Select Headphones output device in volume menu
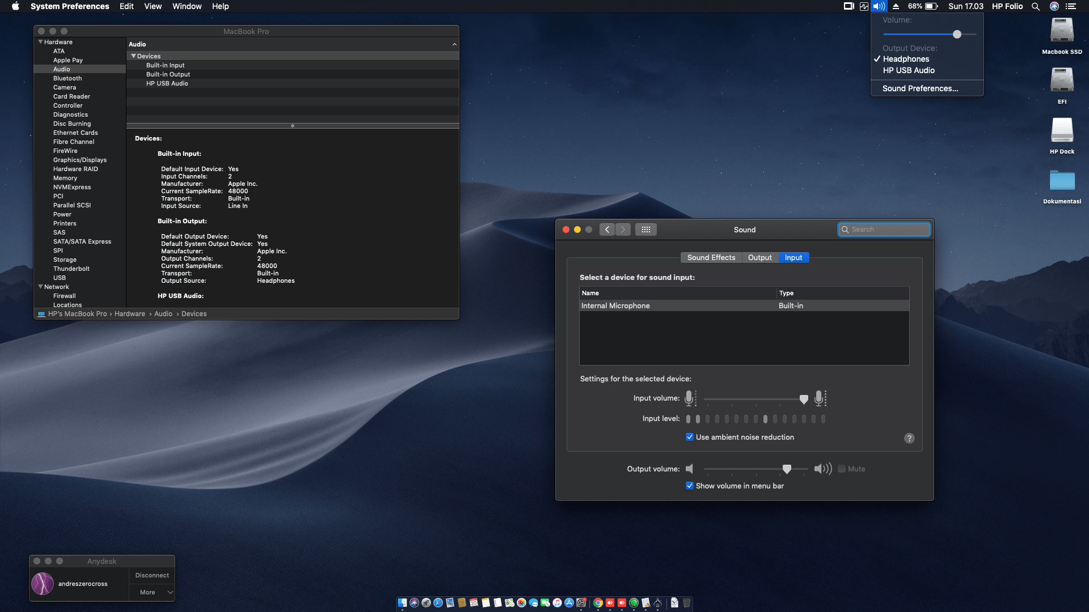The image size is (1089, 612). coord(927,59)
